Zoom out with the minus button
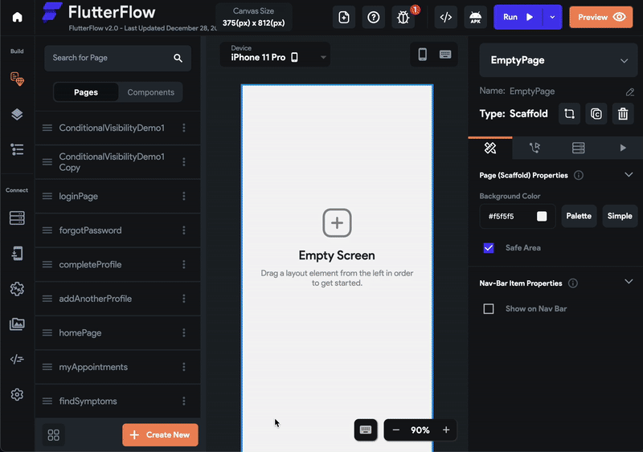The height and width of the screenshot is (452, 643). tap(395, 430)
